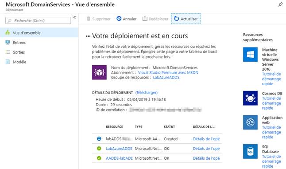286x169 pixels.
Task: Refresh the page with Actualiser
Action: (186, 19)
